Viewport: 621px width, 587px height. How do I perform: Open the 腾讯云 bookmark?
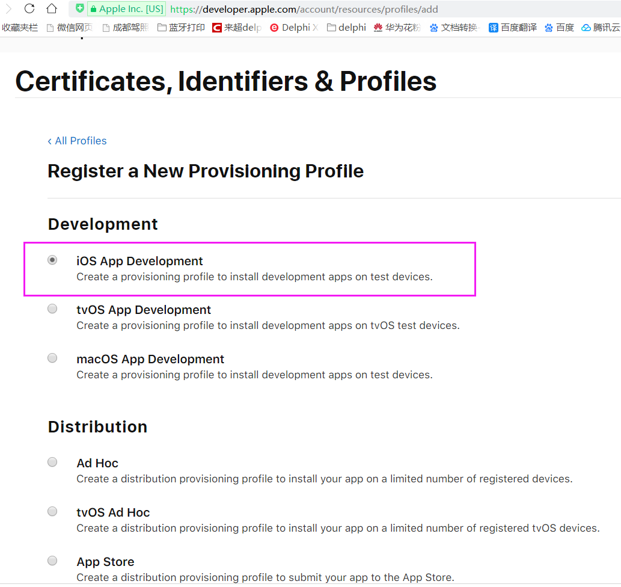pyautogui.click(x=601, y=28)
